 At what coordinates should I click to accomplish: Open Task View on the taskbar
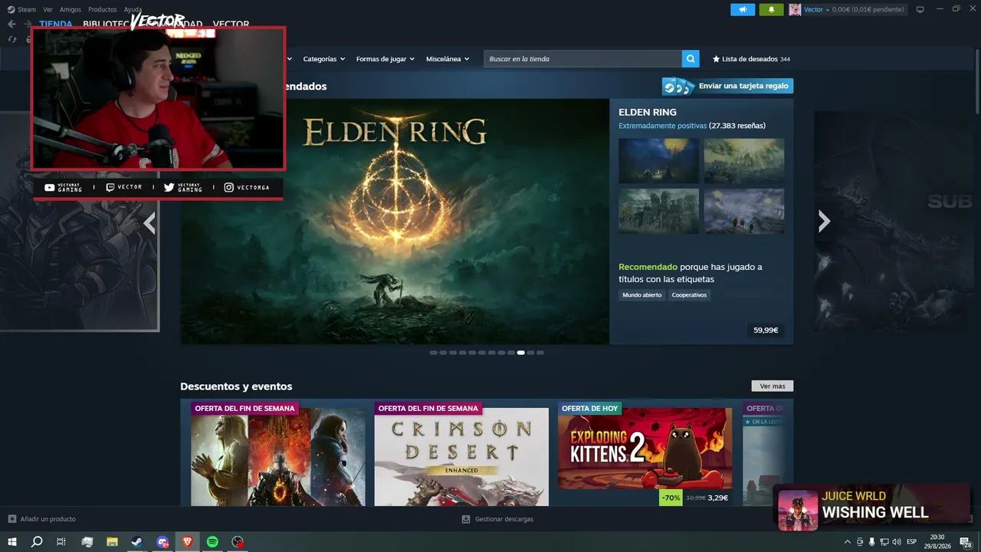click(x=61, y=542)
